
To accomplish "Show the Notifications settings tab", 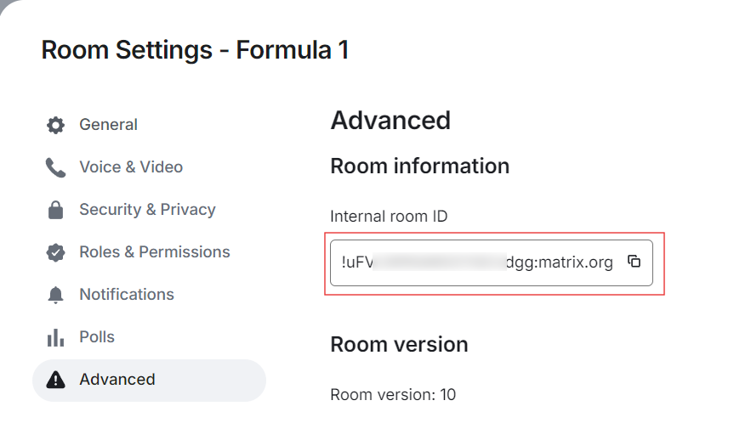I will click(x=126, y=295).
